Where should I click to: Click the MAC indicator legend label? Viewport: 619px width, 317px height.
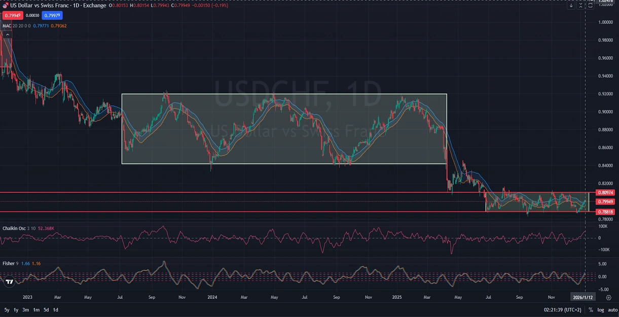pyautogui.click(x=7, y=25)
